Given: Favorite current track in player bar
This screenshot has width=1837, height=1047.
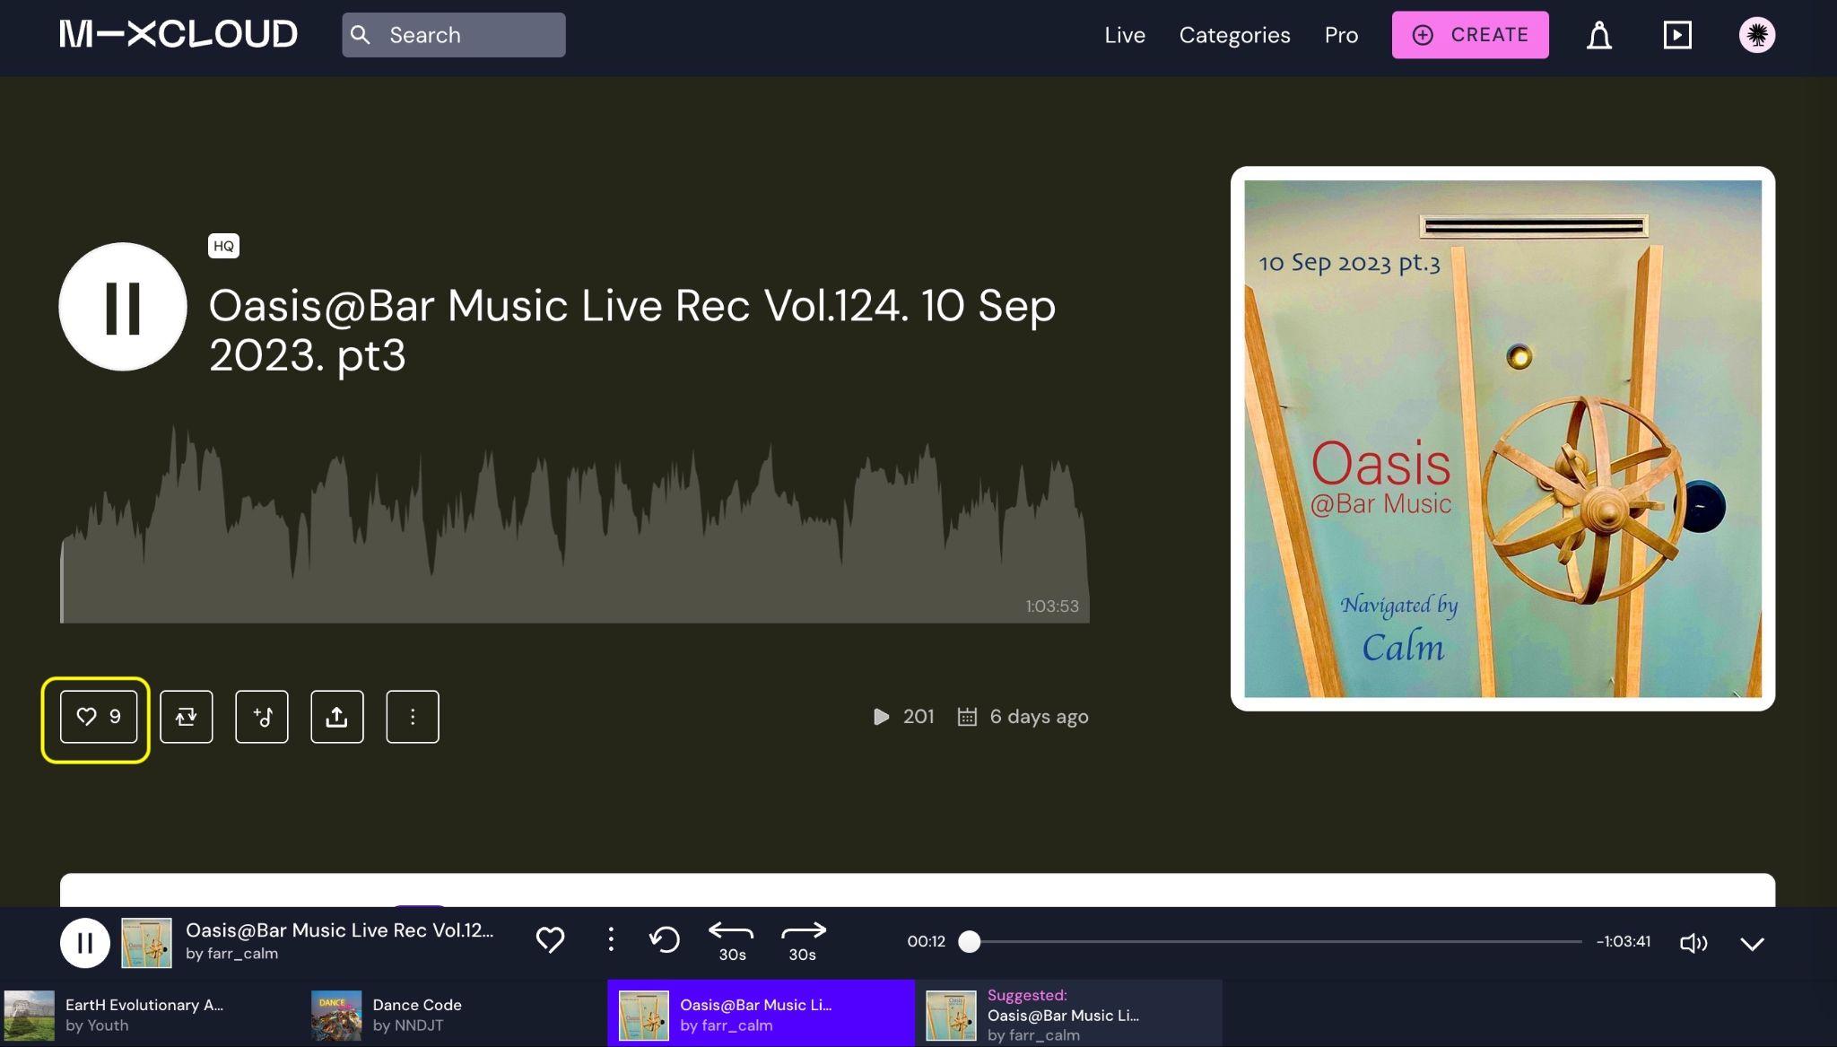Looking at the screenshot, I should (x=550, y=940).
